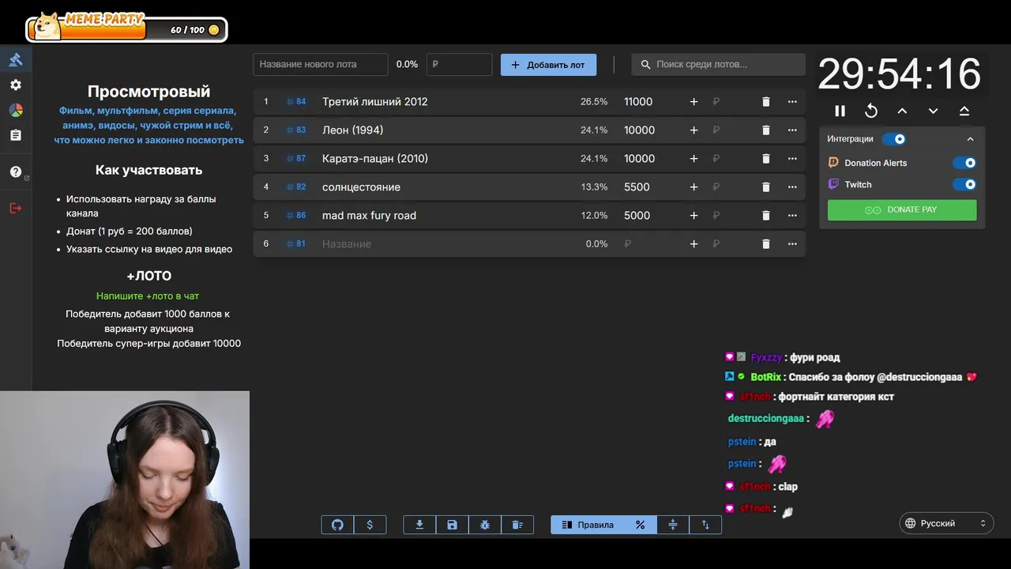This screenshot has height=569, width=1011.
Task: Delete the Леон (1994) lot
Action: click(765, 130)
